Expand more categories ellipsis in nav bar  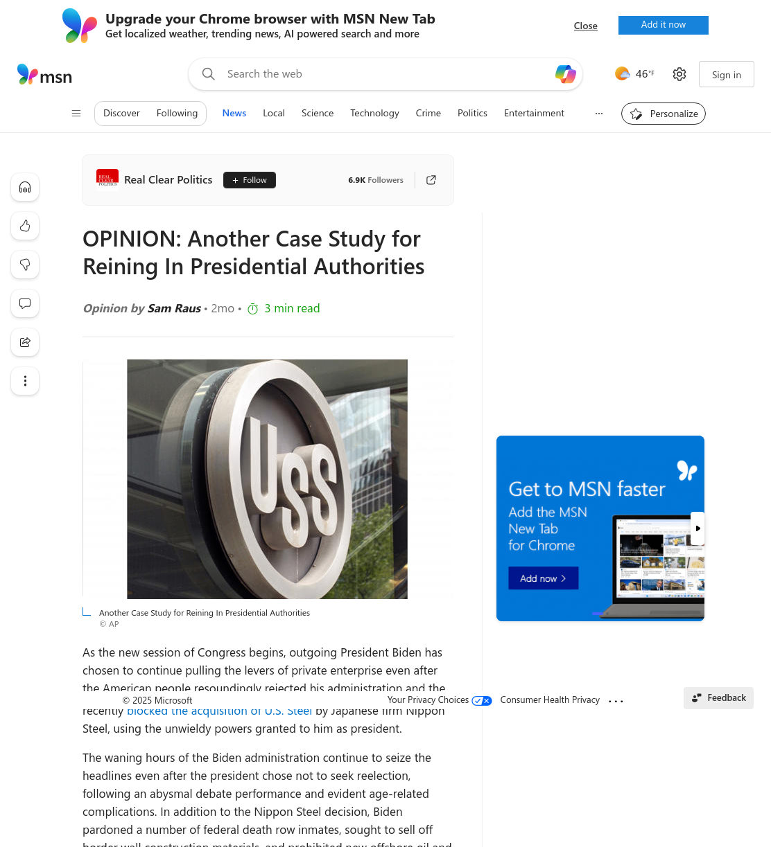(599, 114)
